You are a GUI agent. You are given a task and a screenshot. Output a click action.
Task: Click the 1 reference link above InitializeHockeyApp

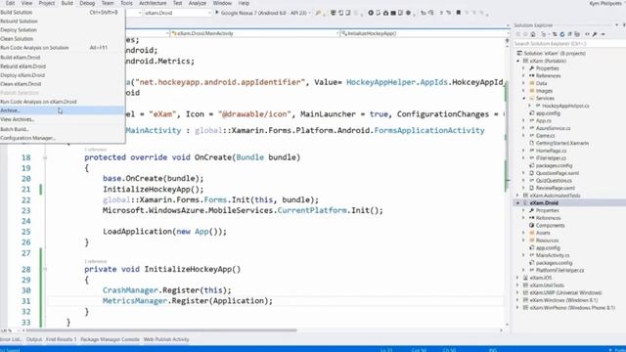[96, 261]
